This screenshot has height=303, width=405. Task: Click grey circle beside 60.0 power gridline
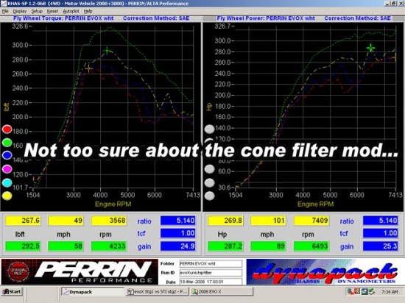[209, 169]
